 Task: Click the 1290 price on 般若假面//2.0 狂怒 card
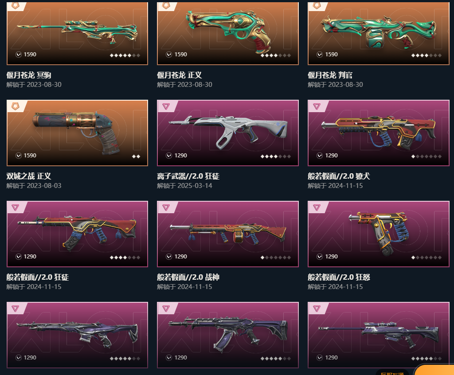pyautogui.click(x=331, y=257)
